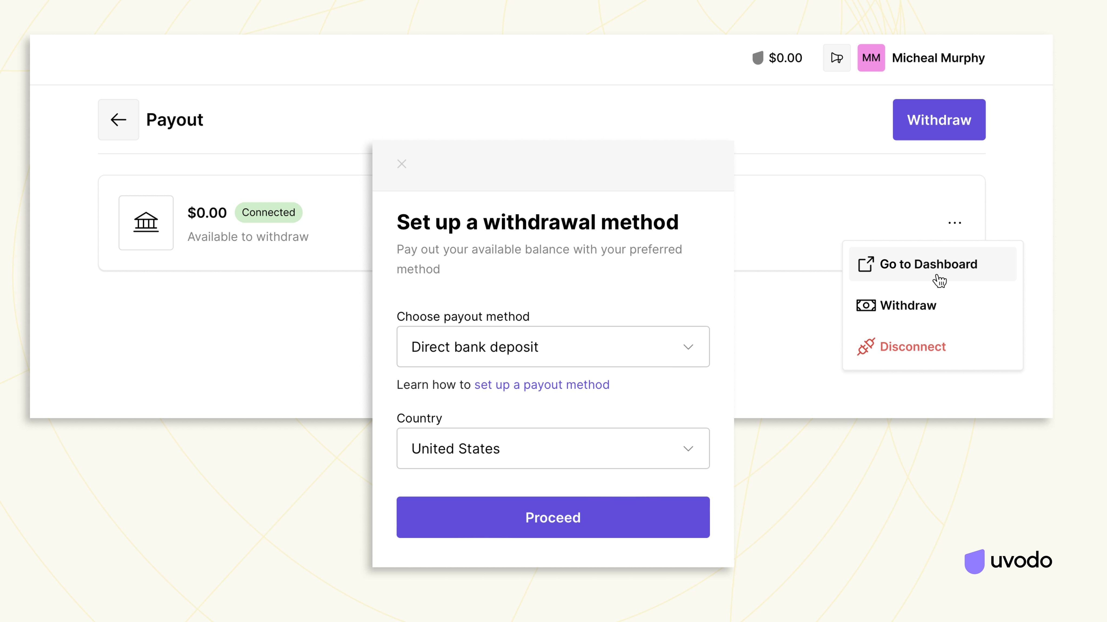Click the MM profile avatar

click(871, 58)
